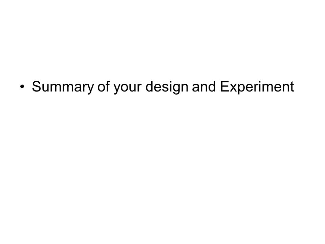The width and height of the screenshot is (325, 244).
Task: Click the first d in "design"
Action: point(149,86)
